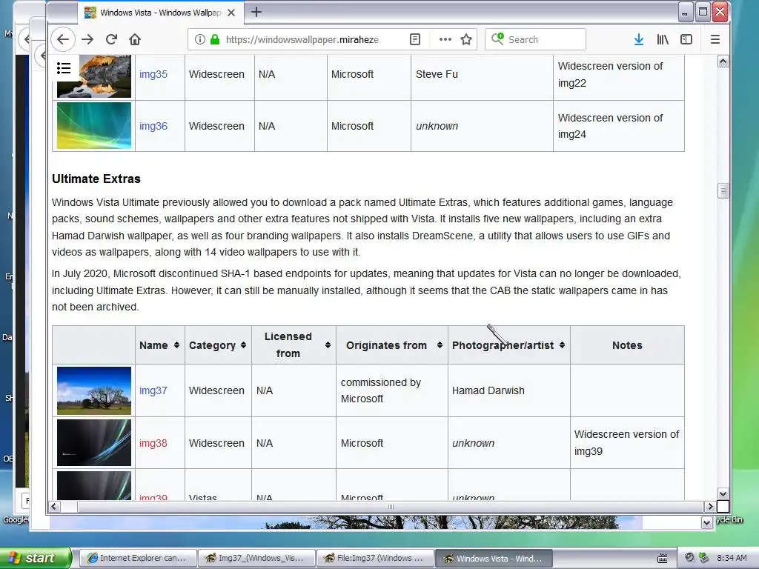Click the Ultimate Extras heading
The image size is (759, 569).
click(96, 179)
